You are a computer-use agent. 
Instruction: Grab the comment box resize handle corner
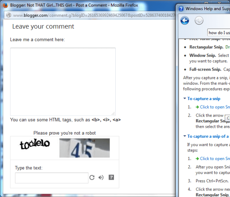114,113
